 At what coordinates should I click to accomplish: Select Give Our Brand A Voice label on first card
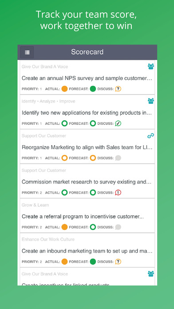tap(45, 67)
